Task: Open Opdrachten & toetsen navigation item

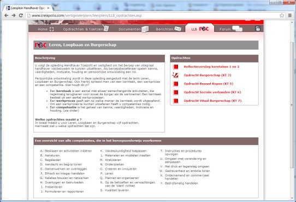Action: tap(83, 29)
